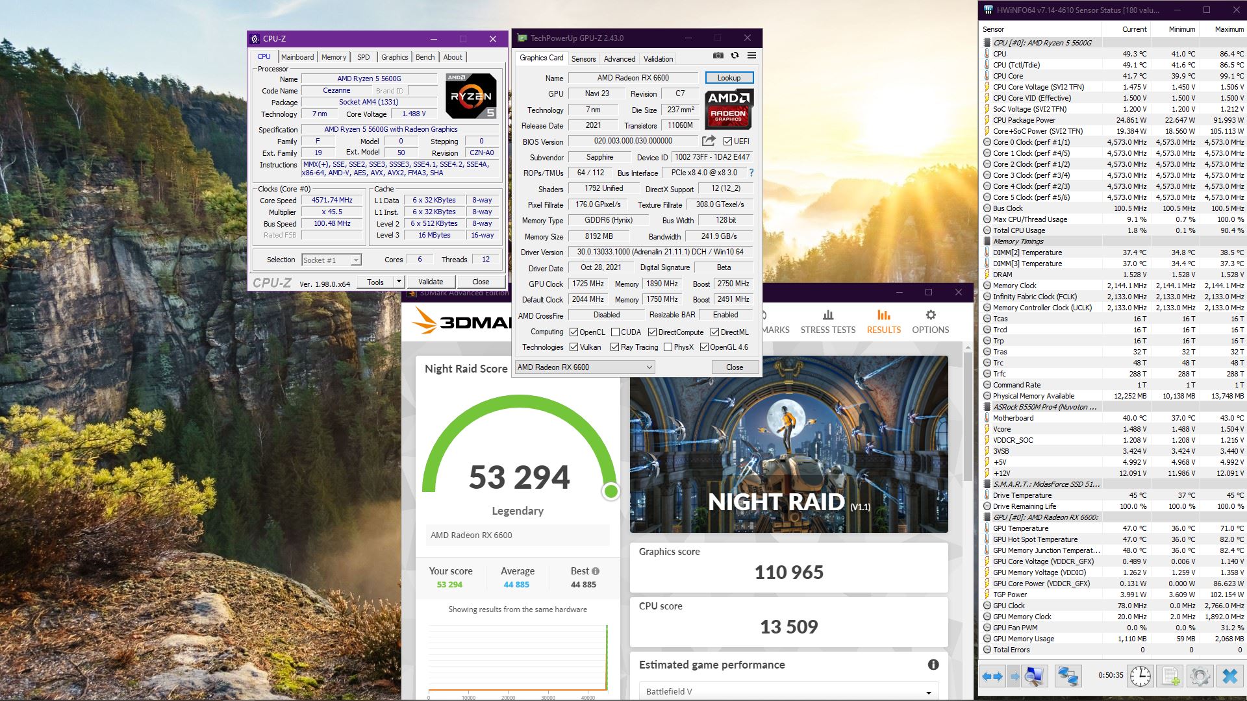The image size is (1247, 701).
Task: Click the info icon beside Best score
Action: click(x=596, y=571)
